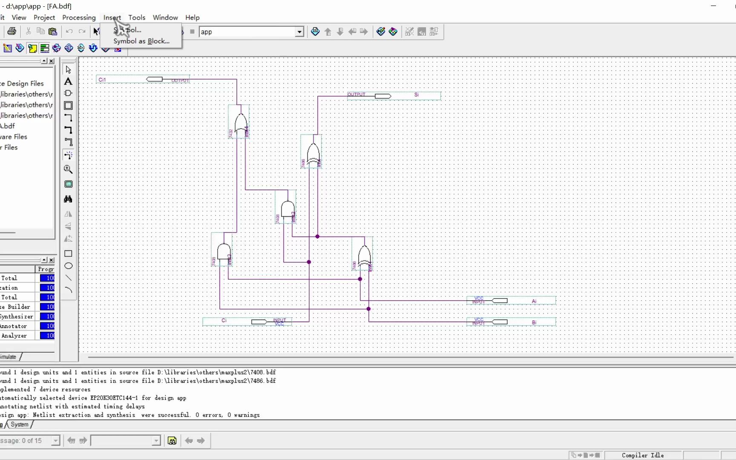Open the app project dropdown arrow
Viewport: 736px width, 460px height.
tap(299, 32)
